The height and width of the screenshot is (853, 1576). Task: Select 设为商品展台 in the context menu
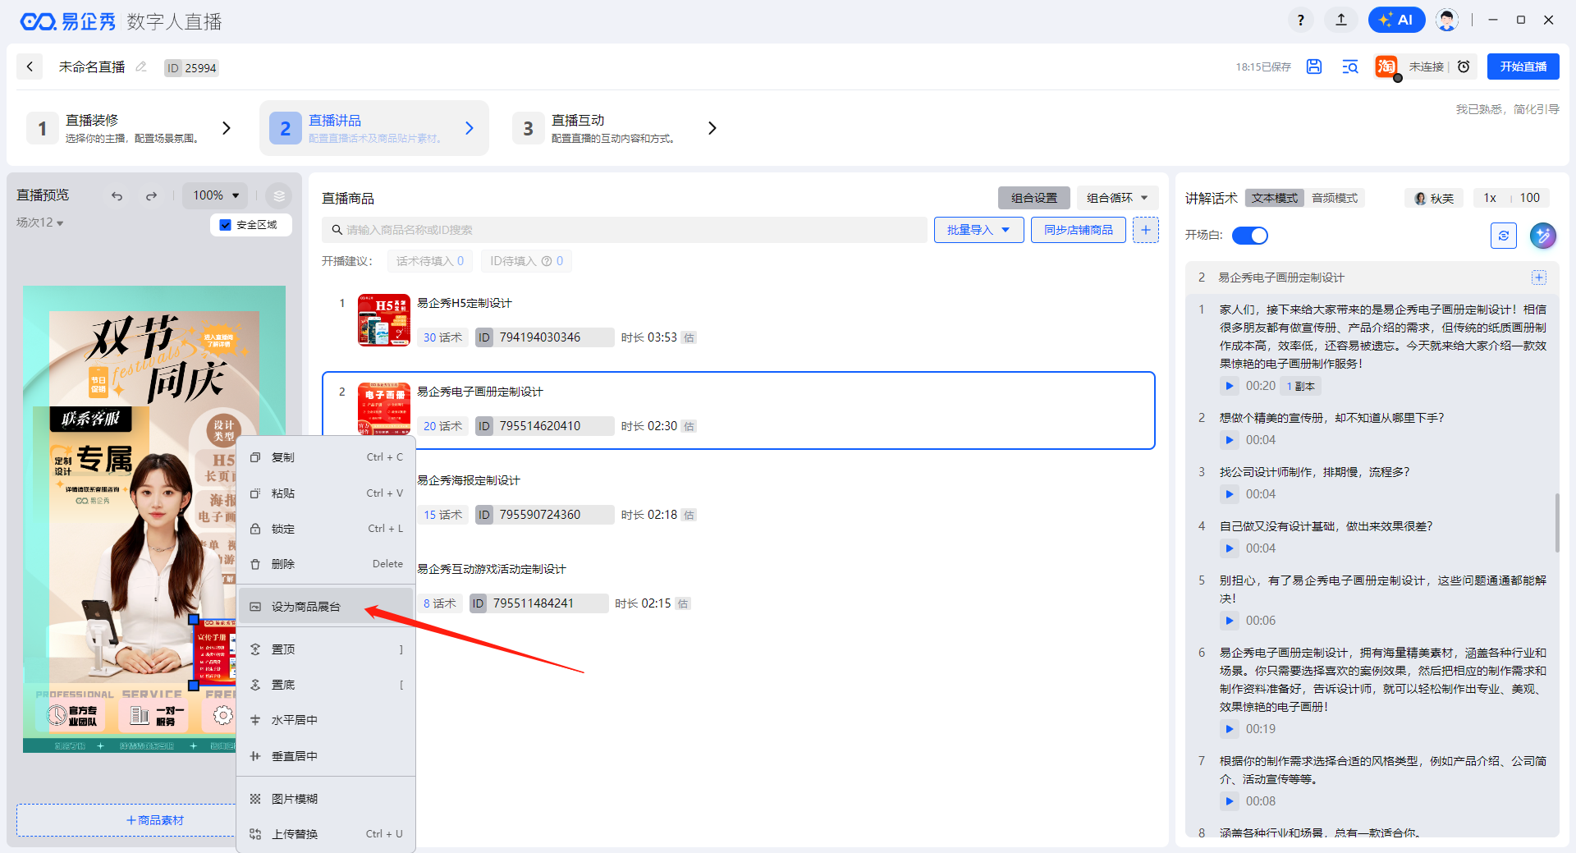(327, 607)
